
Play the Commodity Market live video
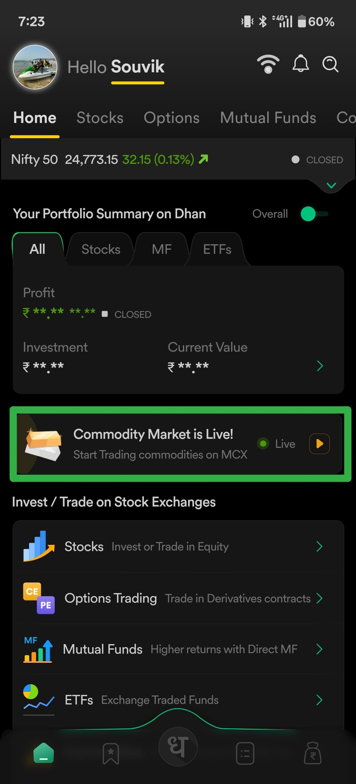point(319,444)
